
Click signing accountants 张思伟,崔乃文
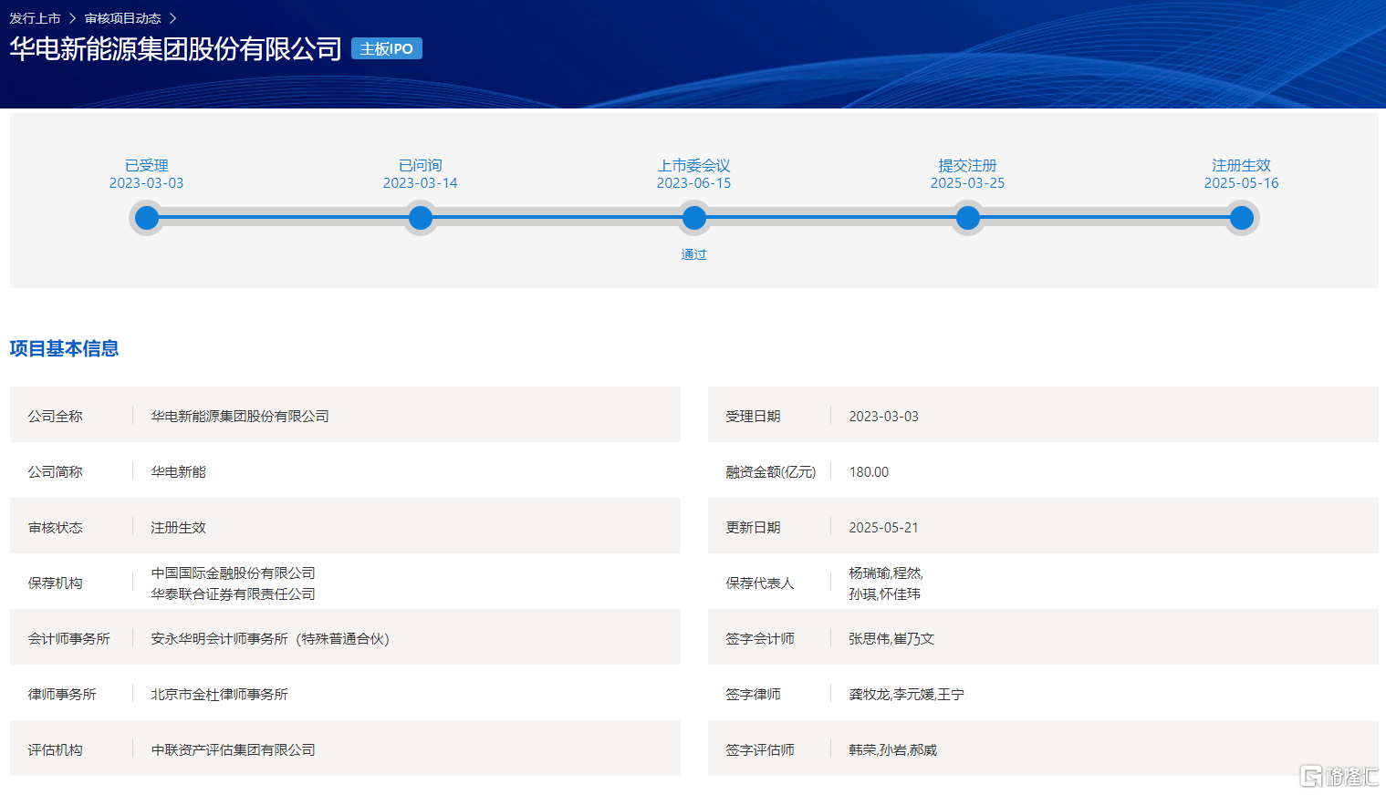click(x=891, y=638)
